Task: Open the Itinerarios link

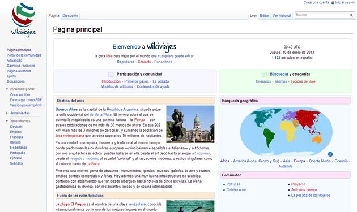Action: [x=263, y=81]
